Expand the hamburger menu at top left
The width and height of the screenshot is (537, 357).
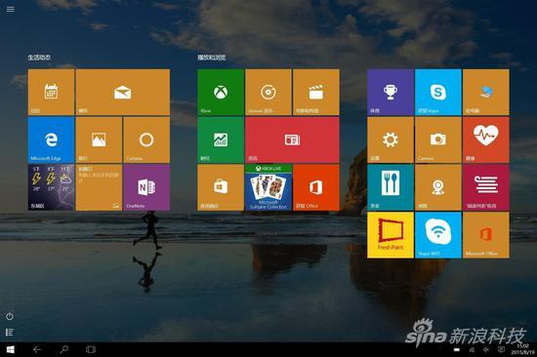11,9
